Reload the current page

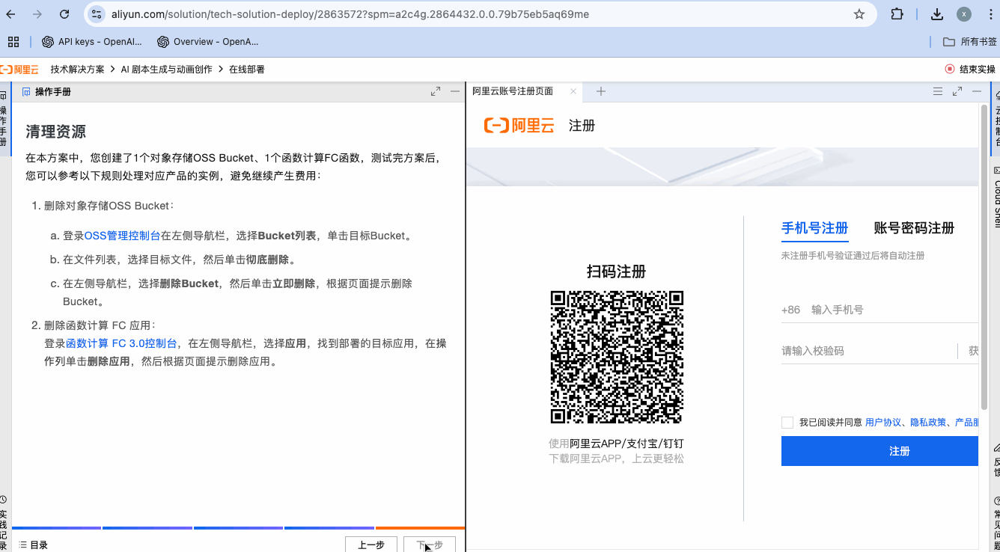click(x=64, y=14)
